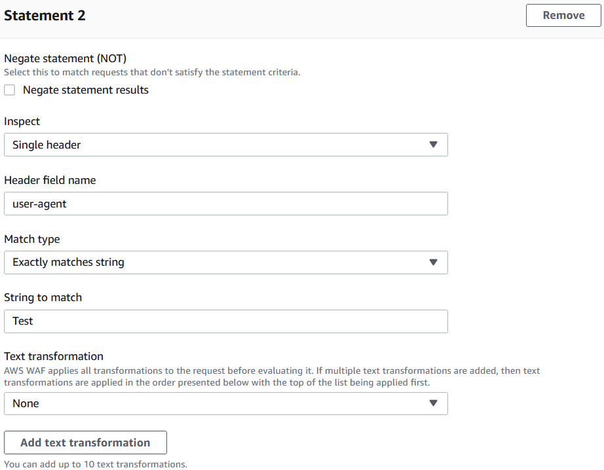Click the "Match type" label
The width and height of the screenshot is (604, 470).
click(32, 239)
